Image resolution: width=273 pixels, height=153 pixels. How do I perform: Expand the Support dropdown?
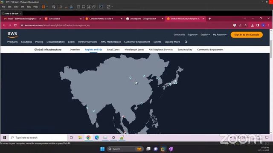coord(192,35)
